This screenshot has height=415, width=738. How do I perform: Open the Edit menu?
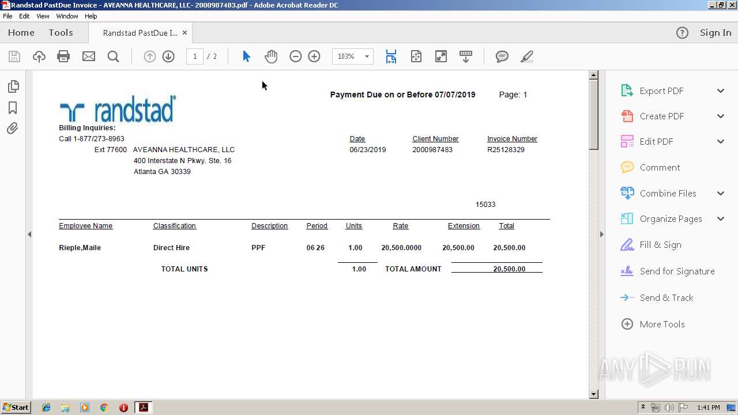24,16
